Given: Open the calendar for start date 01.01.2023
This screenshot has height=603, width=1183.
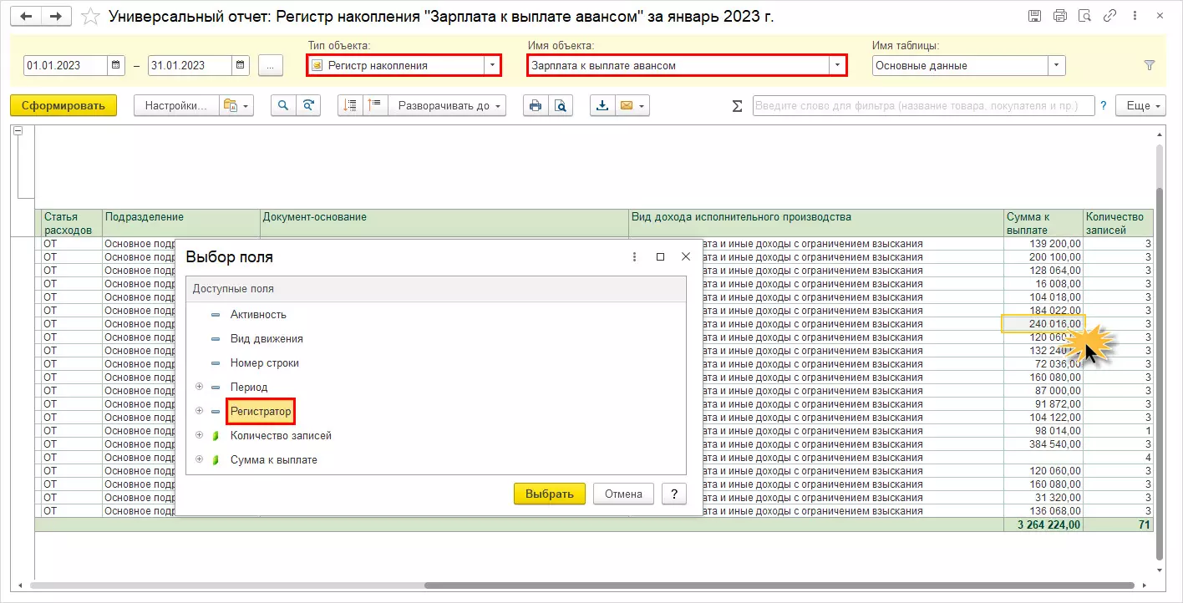Looking at the screenshot, I should pos(116,65).
